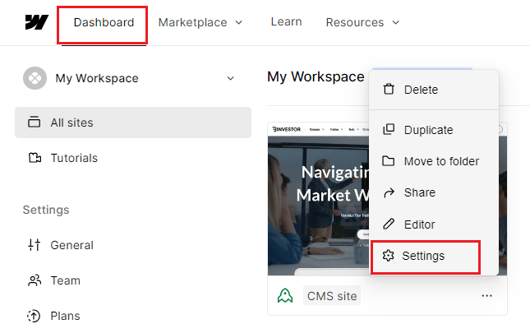Open the three-dot menu on CMS site

(x=486, y=296)
